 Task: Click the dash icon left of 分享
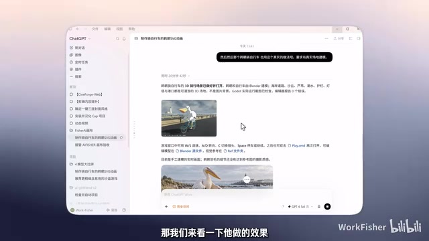[326, 39]
